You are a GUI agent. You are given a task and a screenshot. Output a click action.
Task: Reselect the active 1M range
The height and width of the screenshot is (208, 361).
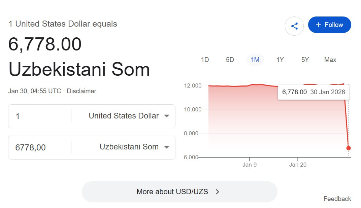coord(255,60)
